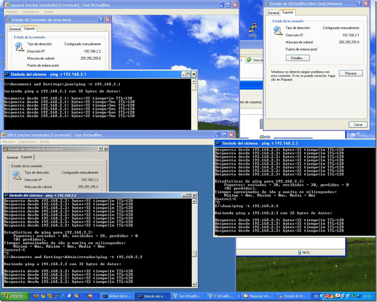The height and width of the screenshot is (302, 377).
Task: Click title bar of 'ping -t 192.168.2.3' window
Action: click(x=295, y=143)
